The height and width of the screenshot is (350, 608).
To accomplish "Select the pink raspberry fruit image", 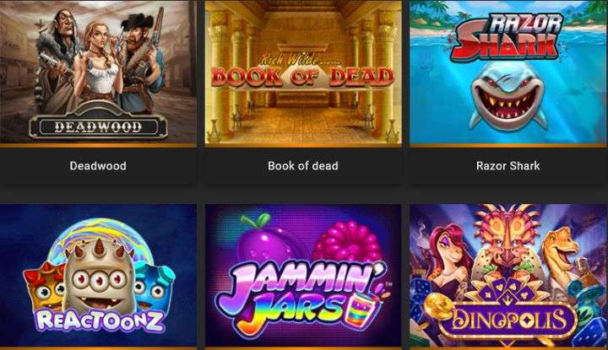I will click(x=348, y=243).
